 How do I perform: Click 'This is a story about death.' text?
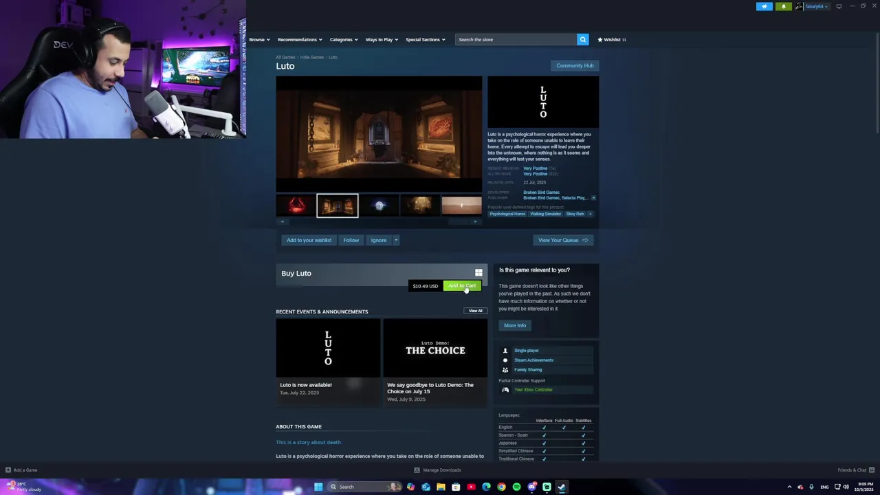[x=309, y=442]
